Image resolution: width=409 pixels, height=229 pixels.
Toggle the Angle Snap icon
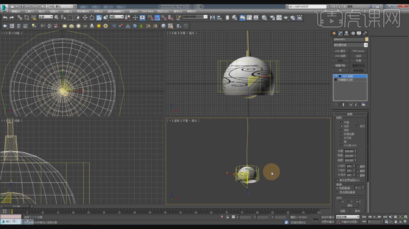click(157, 17)
